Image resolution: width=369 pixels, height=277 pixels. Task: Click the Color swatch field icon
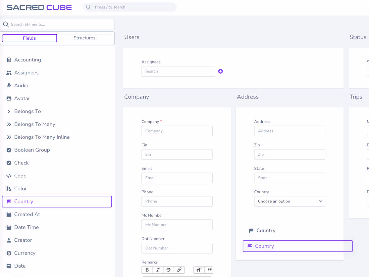pos(9,189)
